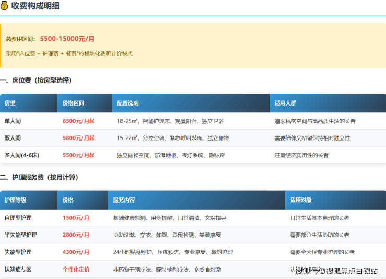Image resolution: width=386 pixels, height=279 pixels.
Task: Click the 护理等级 column header
Action: point(15,200)
